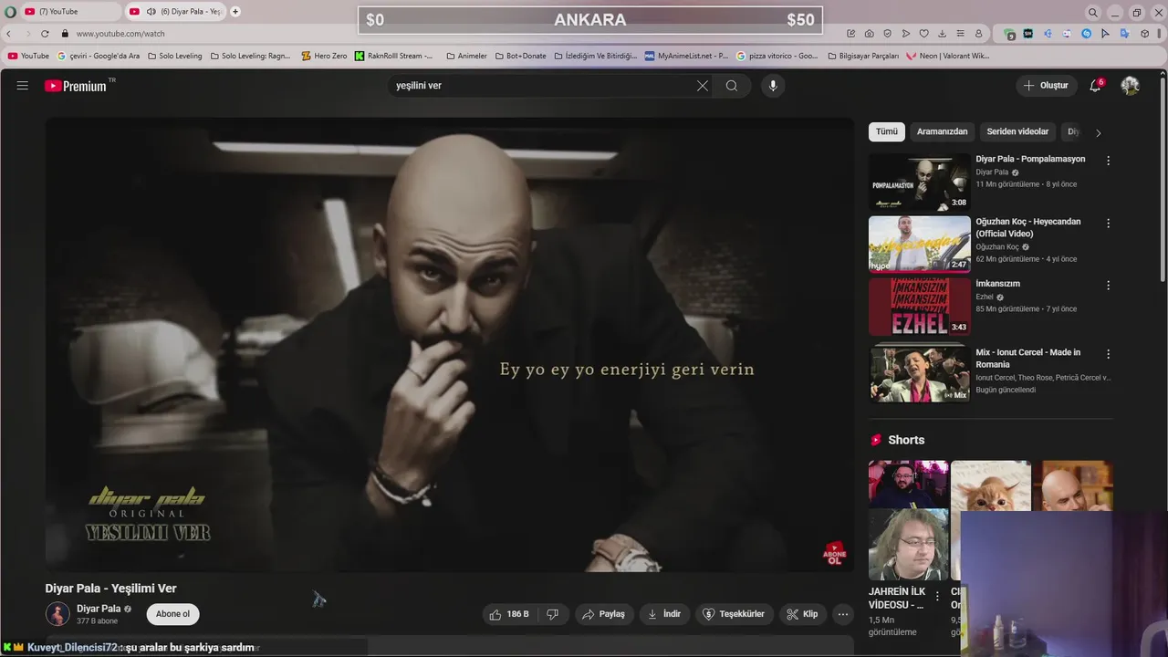The height and width of the screenshot is (657, 1168).
Task: Open a new browser tab
Action: 235,11
